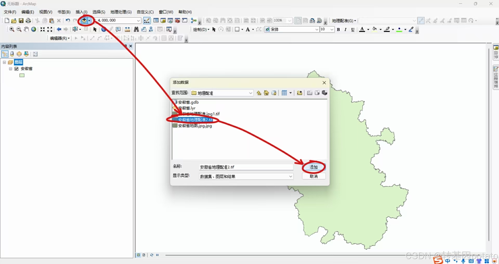Image resolution: width=499 pixels, height=264 pixels.
Task: Open the 地理配准(G) toolbar menu
Action: (x=344, y=21)
